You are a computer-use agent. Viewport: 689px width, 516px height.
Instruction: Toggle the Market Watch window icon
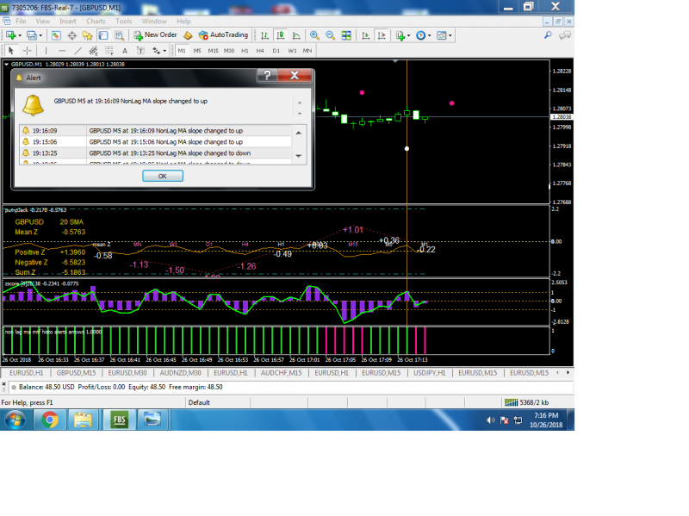(x=56, y=35)
